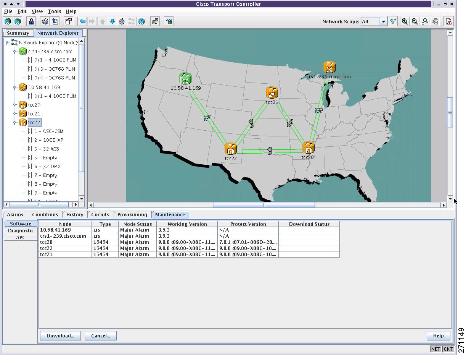Click the network view globe icon
Image resolution: width=466 pixels, height=355 pixels.
click(x=141, y=21)
